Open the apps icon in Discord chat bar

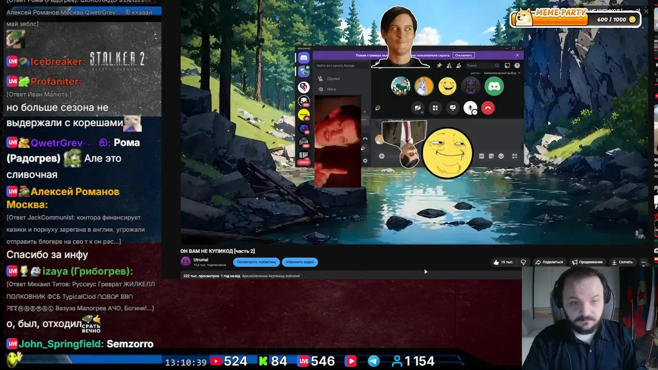pos(515,156)
